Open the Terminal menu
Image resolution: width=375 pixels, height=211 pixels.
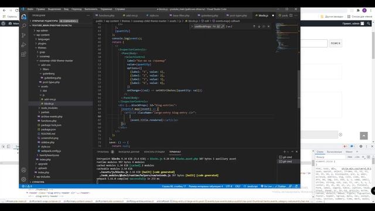(x=106, y=9)
